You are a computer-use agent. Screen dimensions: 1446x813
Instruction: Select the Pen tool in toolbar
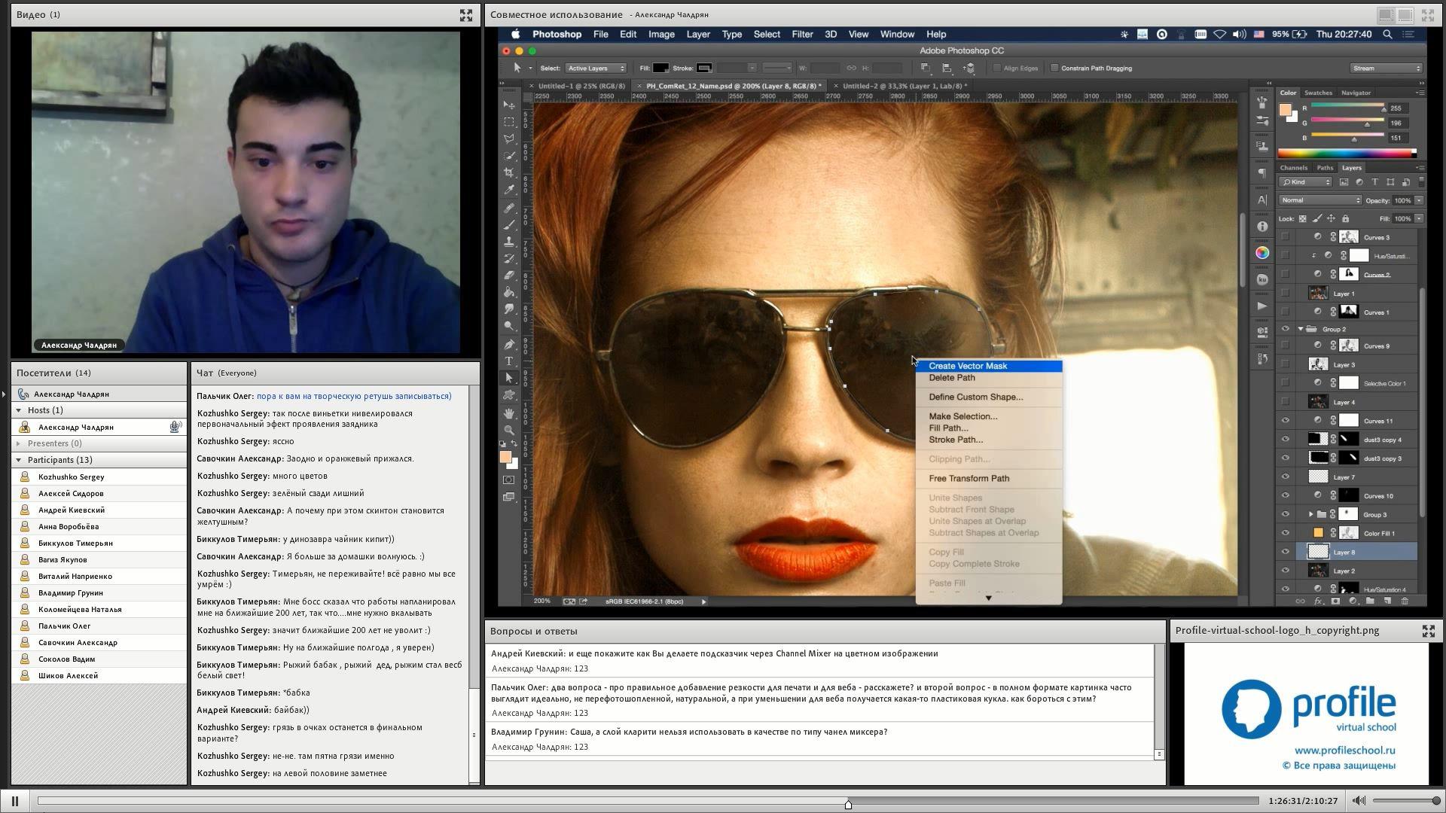[509, 344]
